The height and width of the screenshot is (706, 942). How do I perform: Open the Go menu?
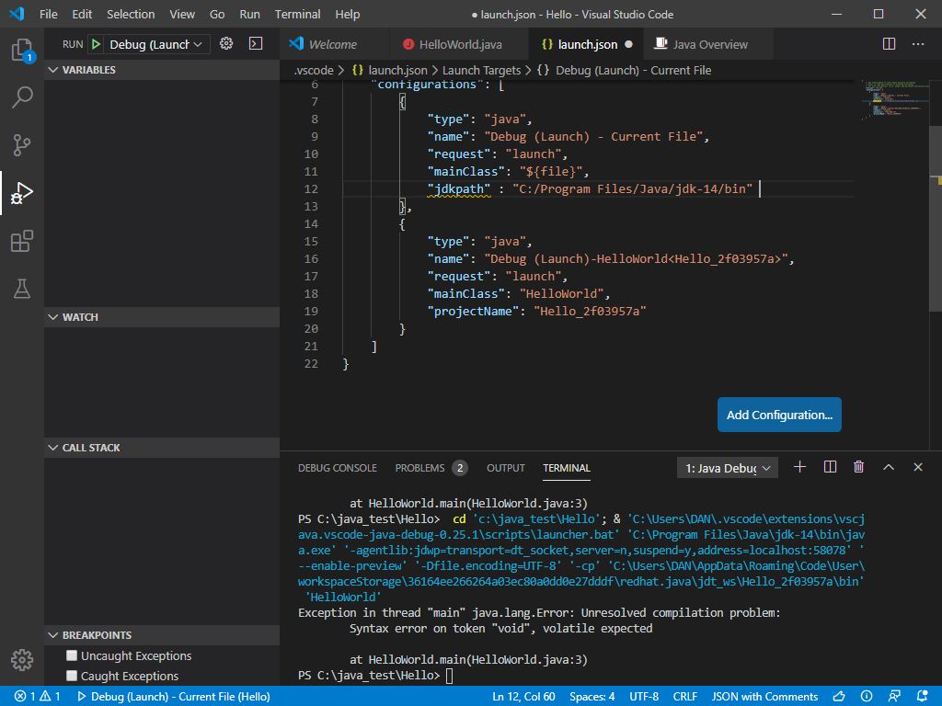[217, 14]
